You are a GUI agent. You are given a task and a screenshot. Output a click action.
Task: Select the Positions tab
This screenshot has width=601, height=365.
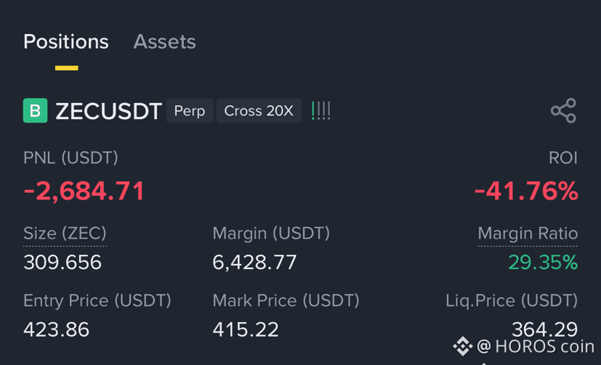(x=66, y=41)
